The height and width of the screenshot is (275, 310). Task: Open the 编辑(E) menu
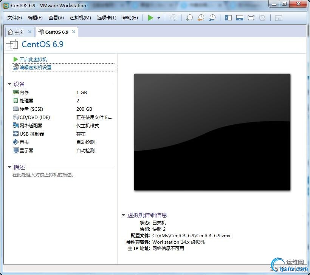pos(35,18)
